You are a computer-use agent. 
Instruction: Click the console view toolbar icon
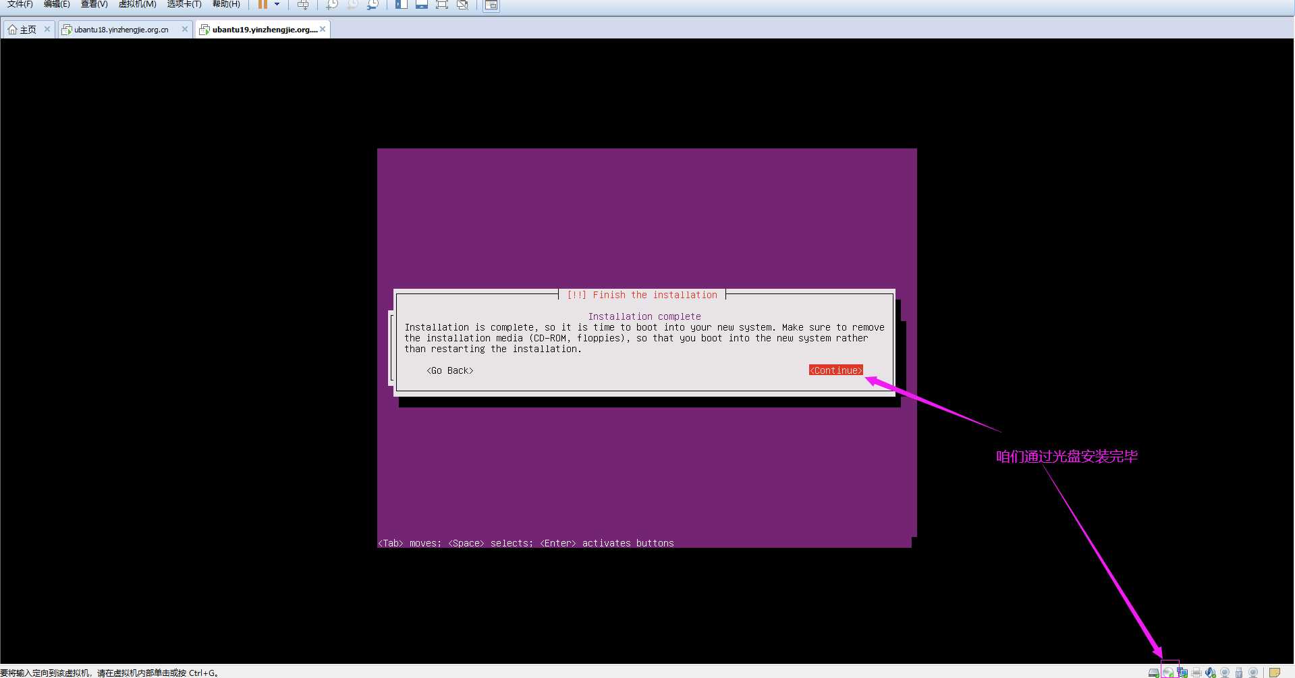pos(491,5)
